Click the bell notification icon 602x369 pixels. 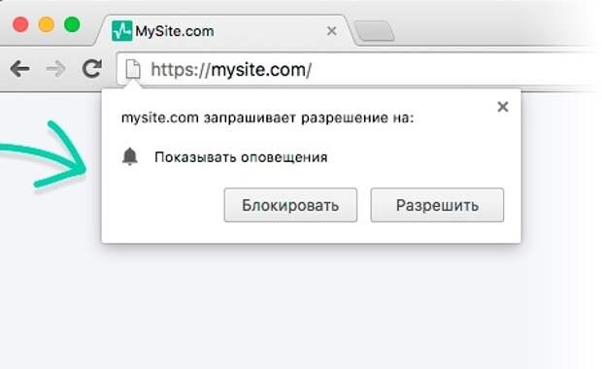tap(130, 156)
